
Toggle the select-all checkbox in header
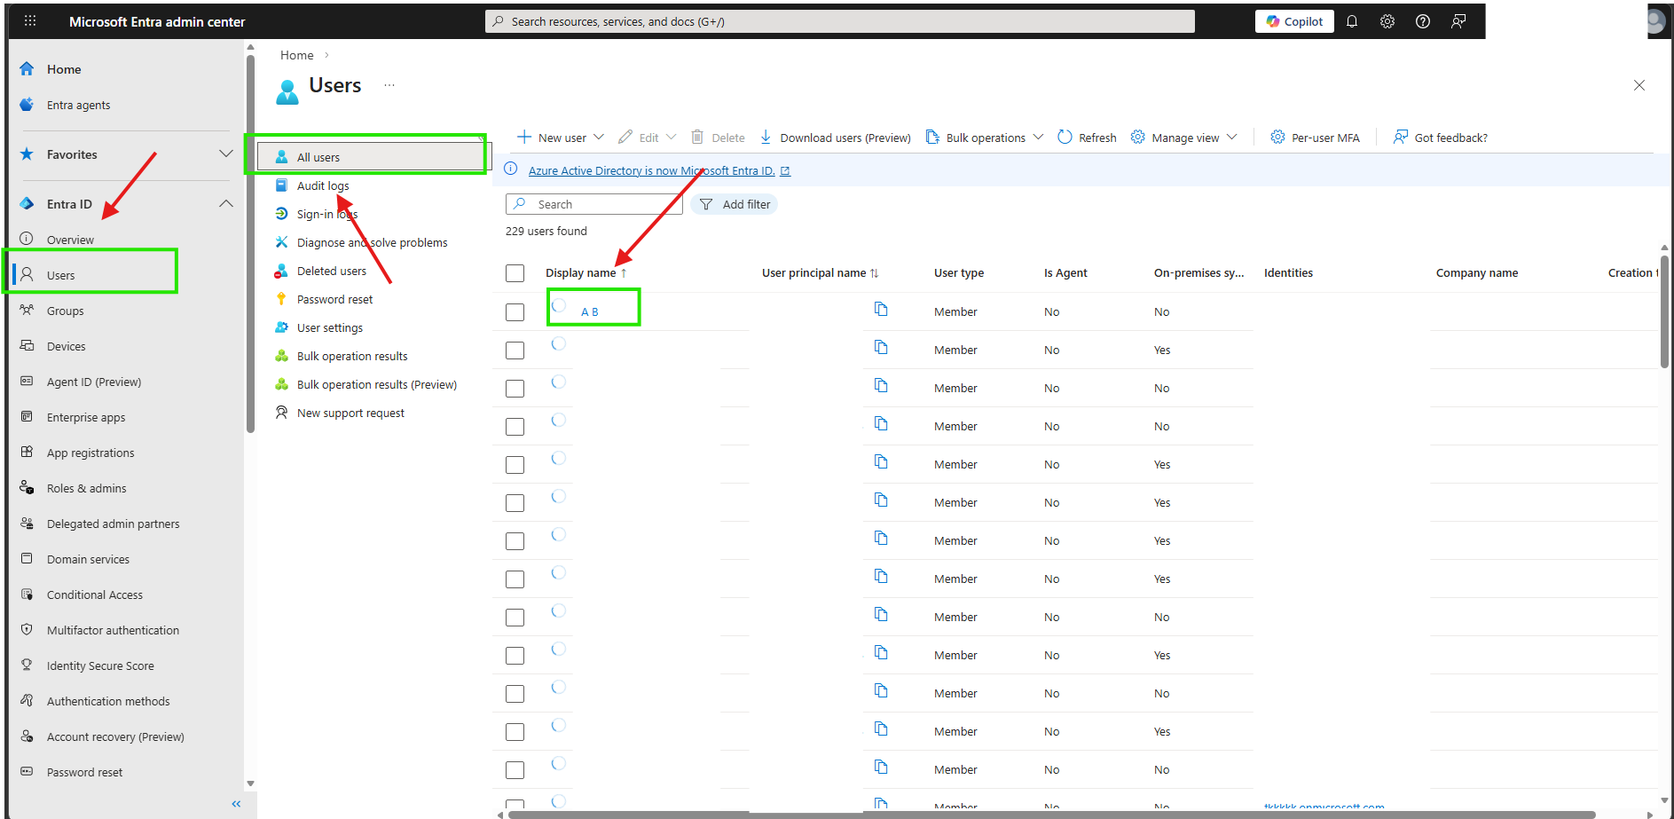coord(515,273)
